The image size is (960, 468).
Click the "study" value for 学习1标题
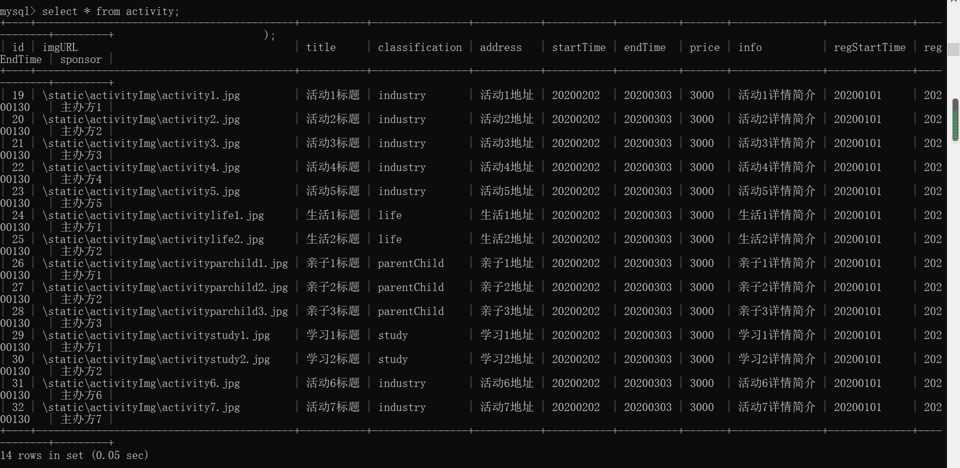(393, 335)
